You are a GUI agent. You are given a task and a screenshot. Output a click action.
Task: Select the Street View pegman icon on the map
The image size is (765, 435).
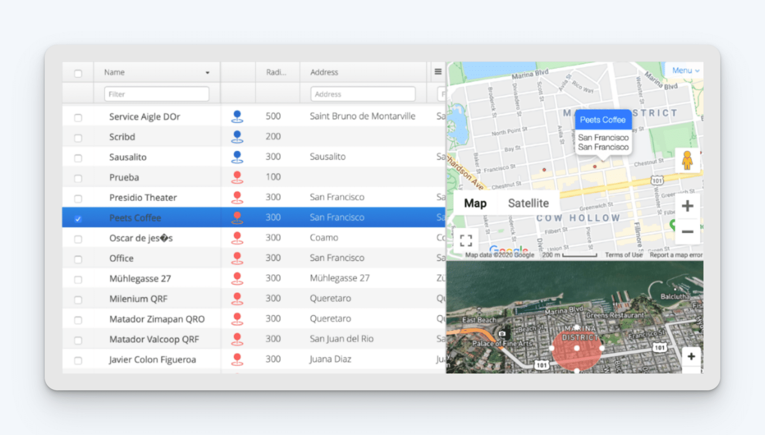click(x=687, y=160)
